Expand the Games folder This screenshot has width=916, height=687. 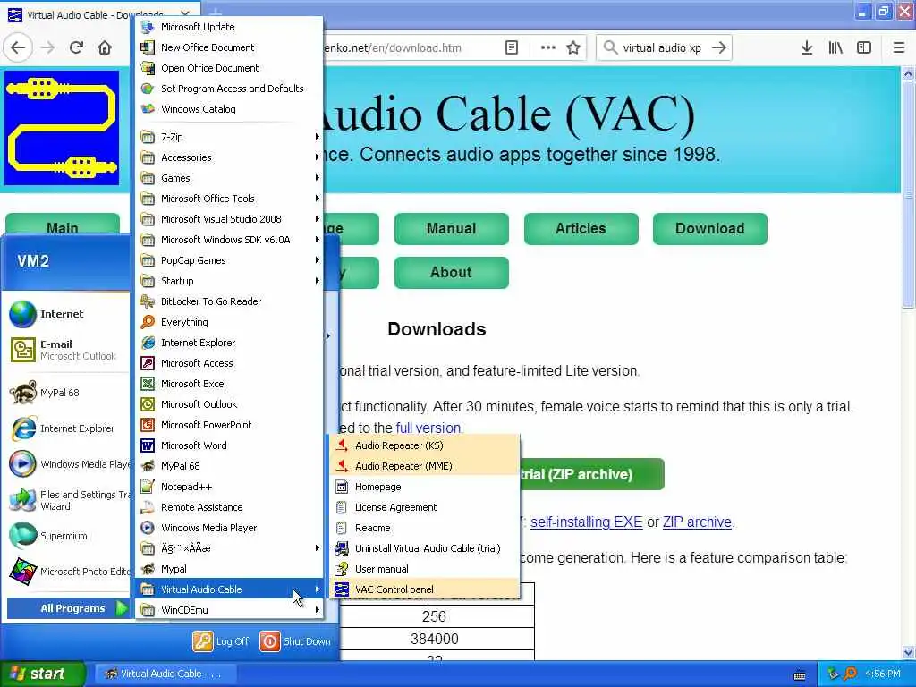click(230, 178)
